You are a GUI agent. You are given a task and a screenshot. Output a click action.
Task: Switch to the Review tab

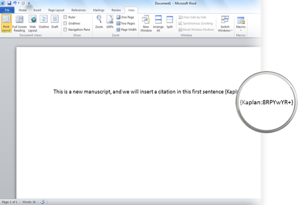pyautogui.click(x=116, y=10)
